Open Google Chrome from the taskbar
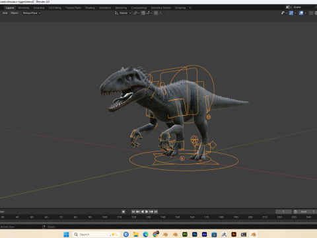Image resolution: width=317 pixels, height=238 pixels. [155, 234]
